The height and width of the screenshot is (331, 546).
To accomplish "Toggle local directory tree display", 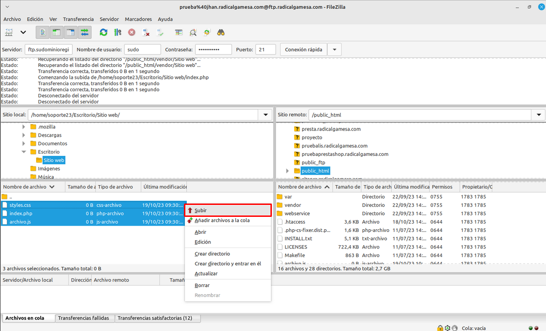I will (56, 33).
